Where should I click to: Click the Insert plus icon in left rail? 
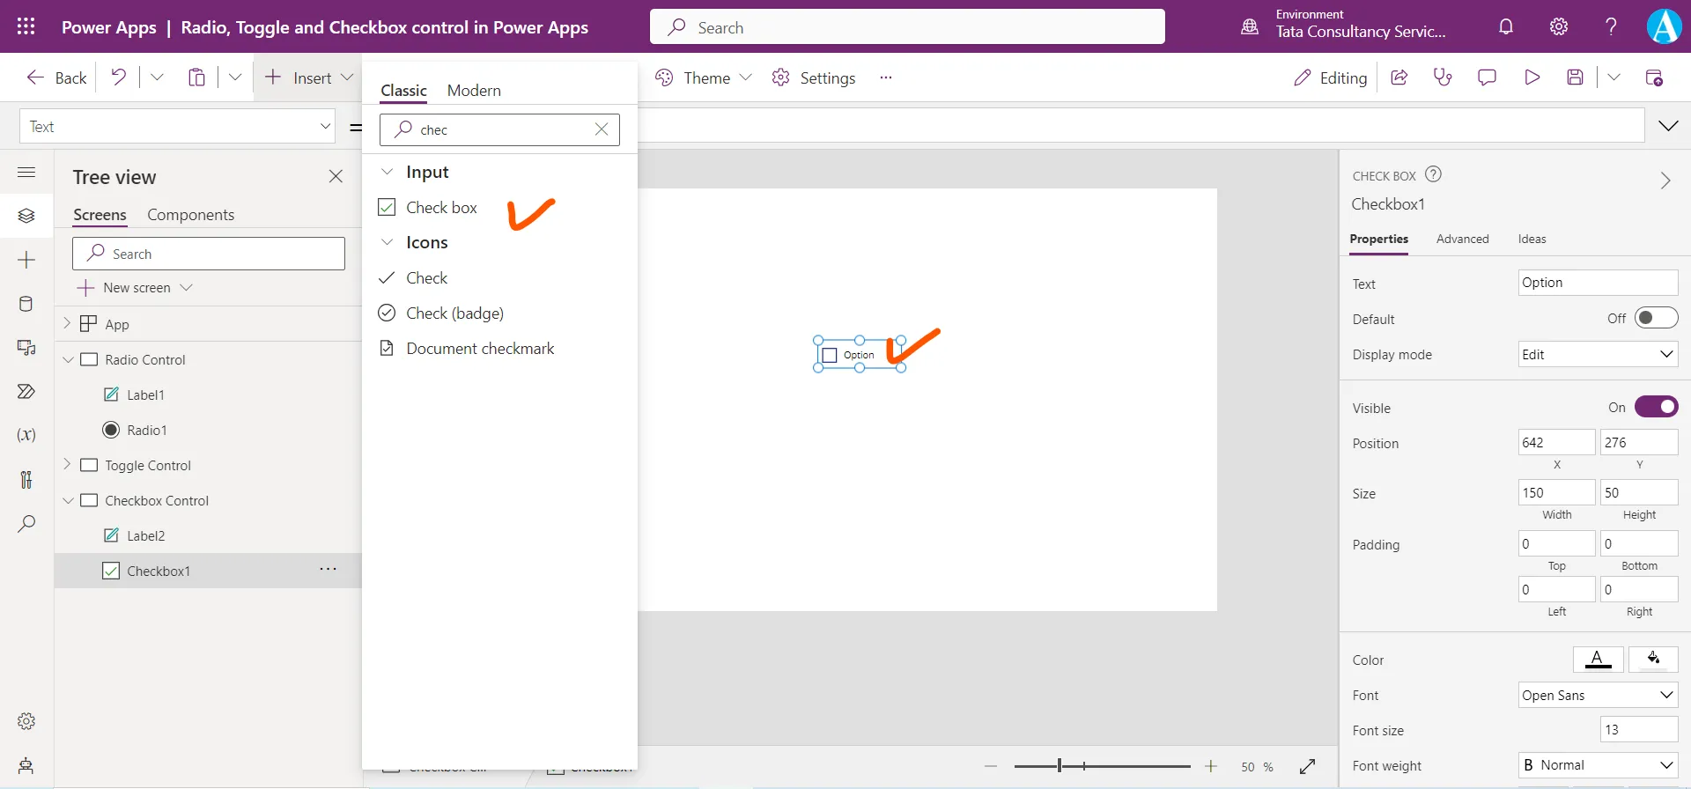coord(26,260)
